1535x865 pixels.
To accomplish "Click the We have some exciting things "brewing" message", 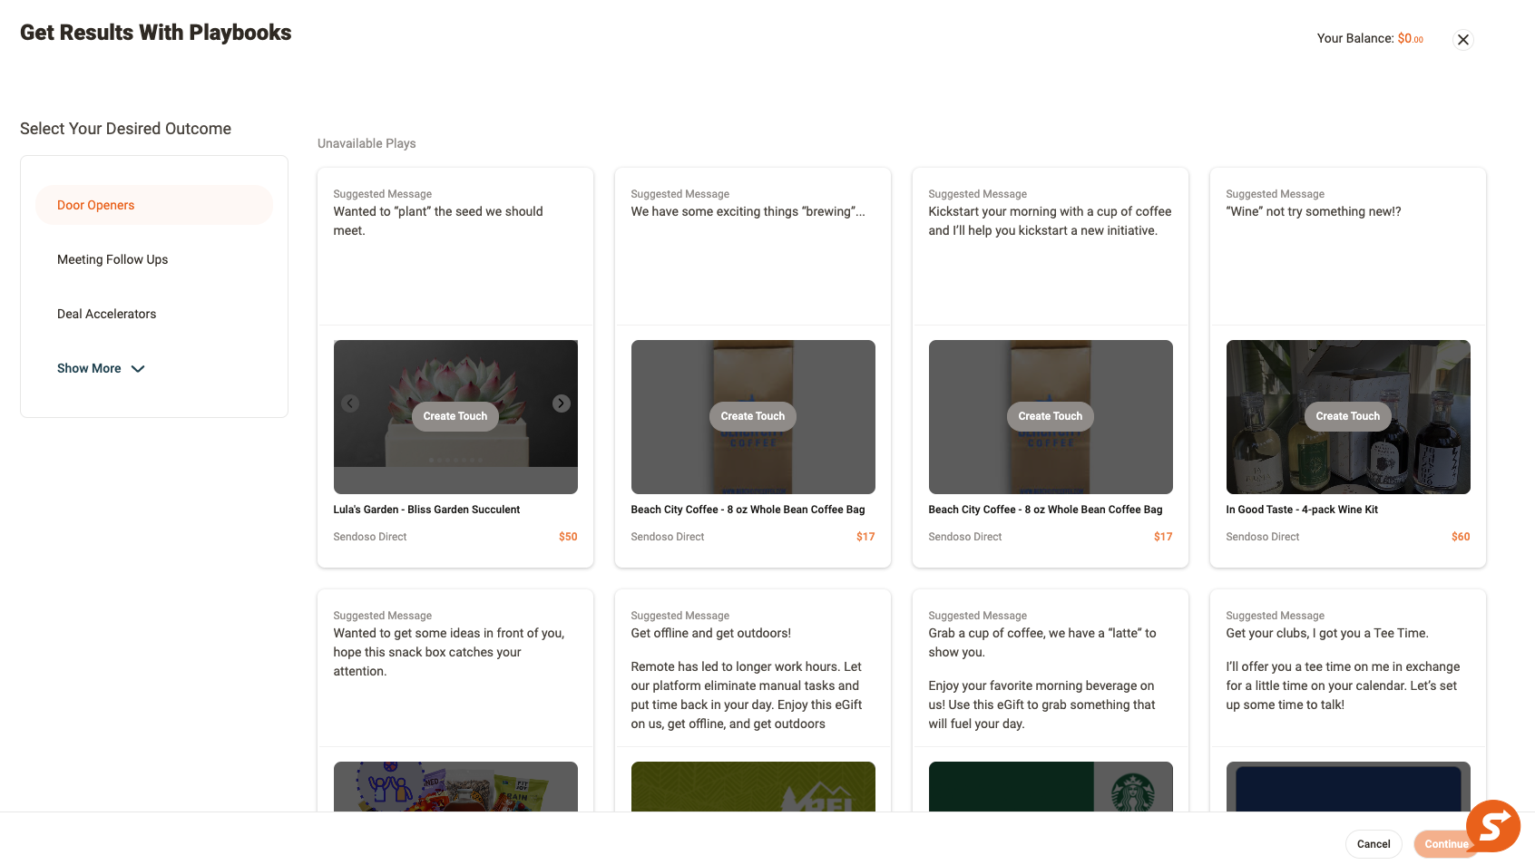I will point(748,211).
